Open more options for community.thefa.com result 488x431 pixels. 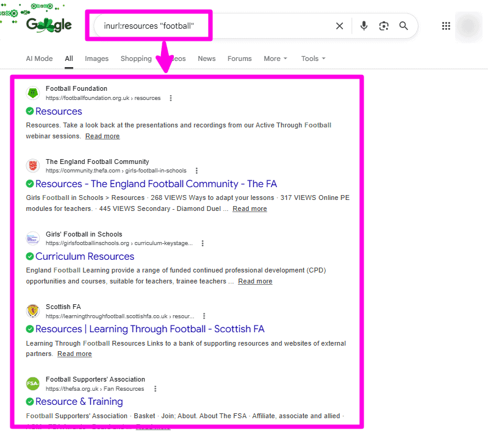196,171
